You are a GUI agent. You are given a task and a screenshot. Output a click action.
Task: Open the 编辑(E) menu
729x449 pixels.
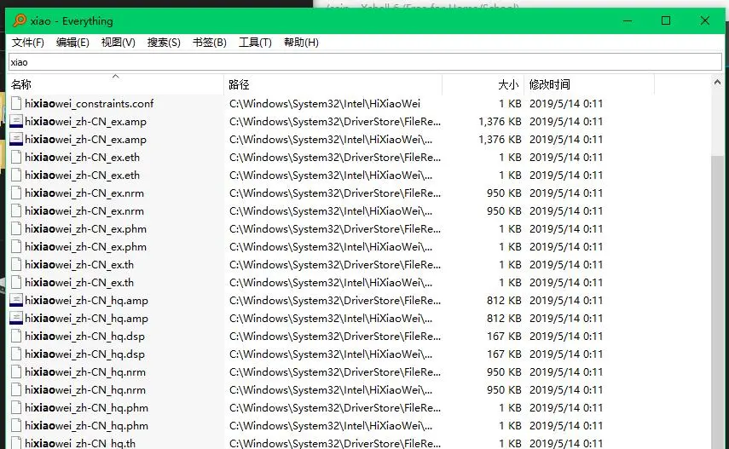(x=72, y=43)
